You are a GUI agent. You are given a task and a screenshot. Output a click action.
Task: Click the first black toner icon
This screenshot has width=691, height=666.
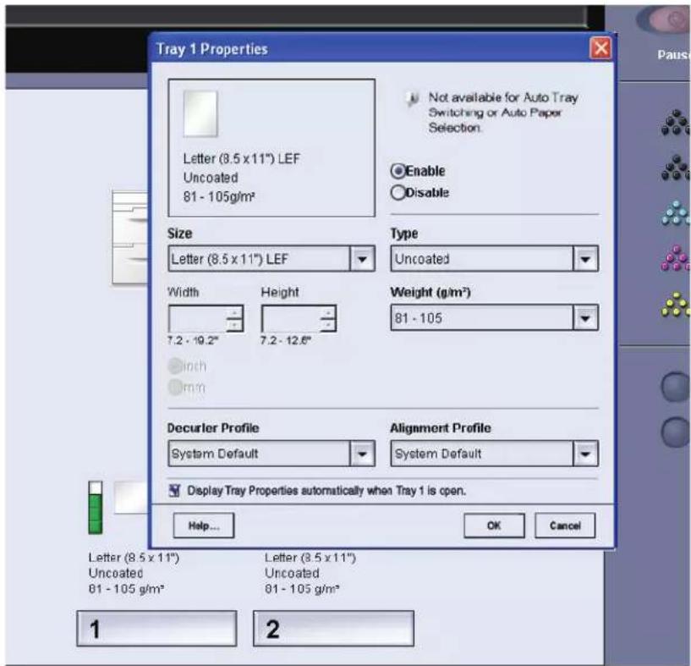tap(676, 123)
